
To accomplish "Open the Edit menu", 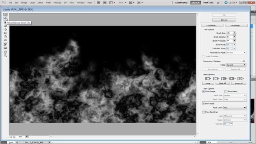I will tap(16, 3).
